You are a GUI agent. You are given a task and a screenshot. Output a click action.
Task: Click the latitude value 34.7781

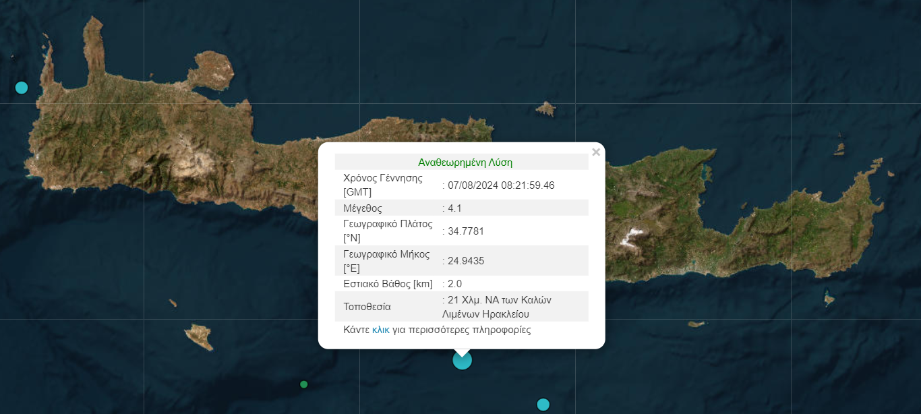point(465,231)
